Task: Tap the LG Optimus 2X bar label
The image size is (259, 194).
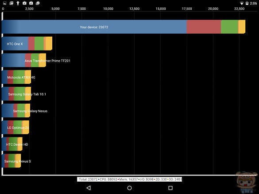Action: (x=18, y=128)
